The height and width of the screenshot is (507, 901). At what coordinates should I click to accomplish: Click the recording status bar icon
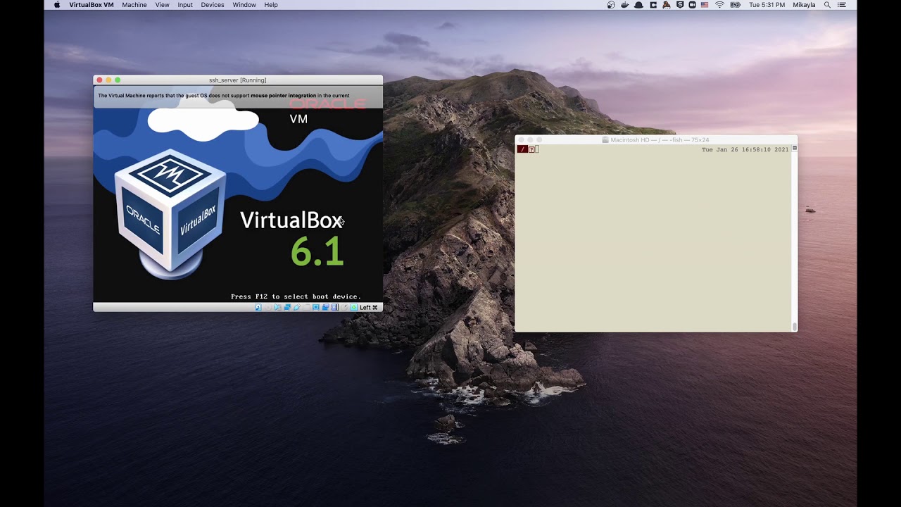click(325, 307)
